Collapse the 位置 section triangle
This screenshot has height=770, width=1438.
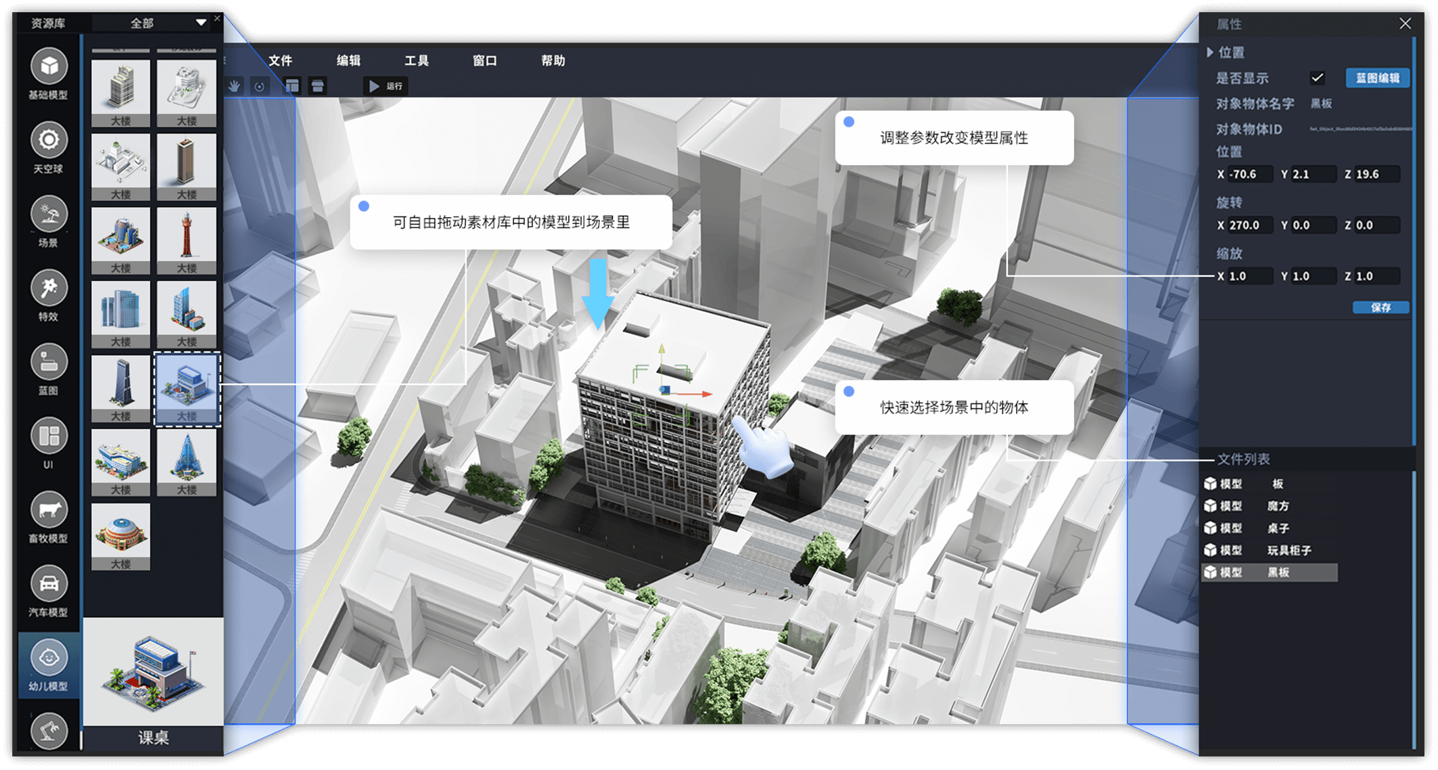[x=1210, y=52]
